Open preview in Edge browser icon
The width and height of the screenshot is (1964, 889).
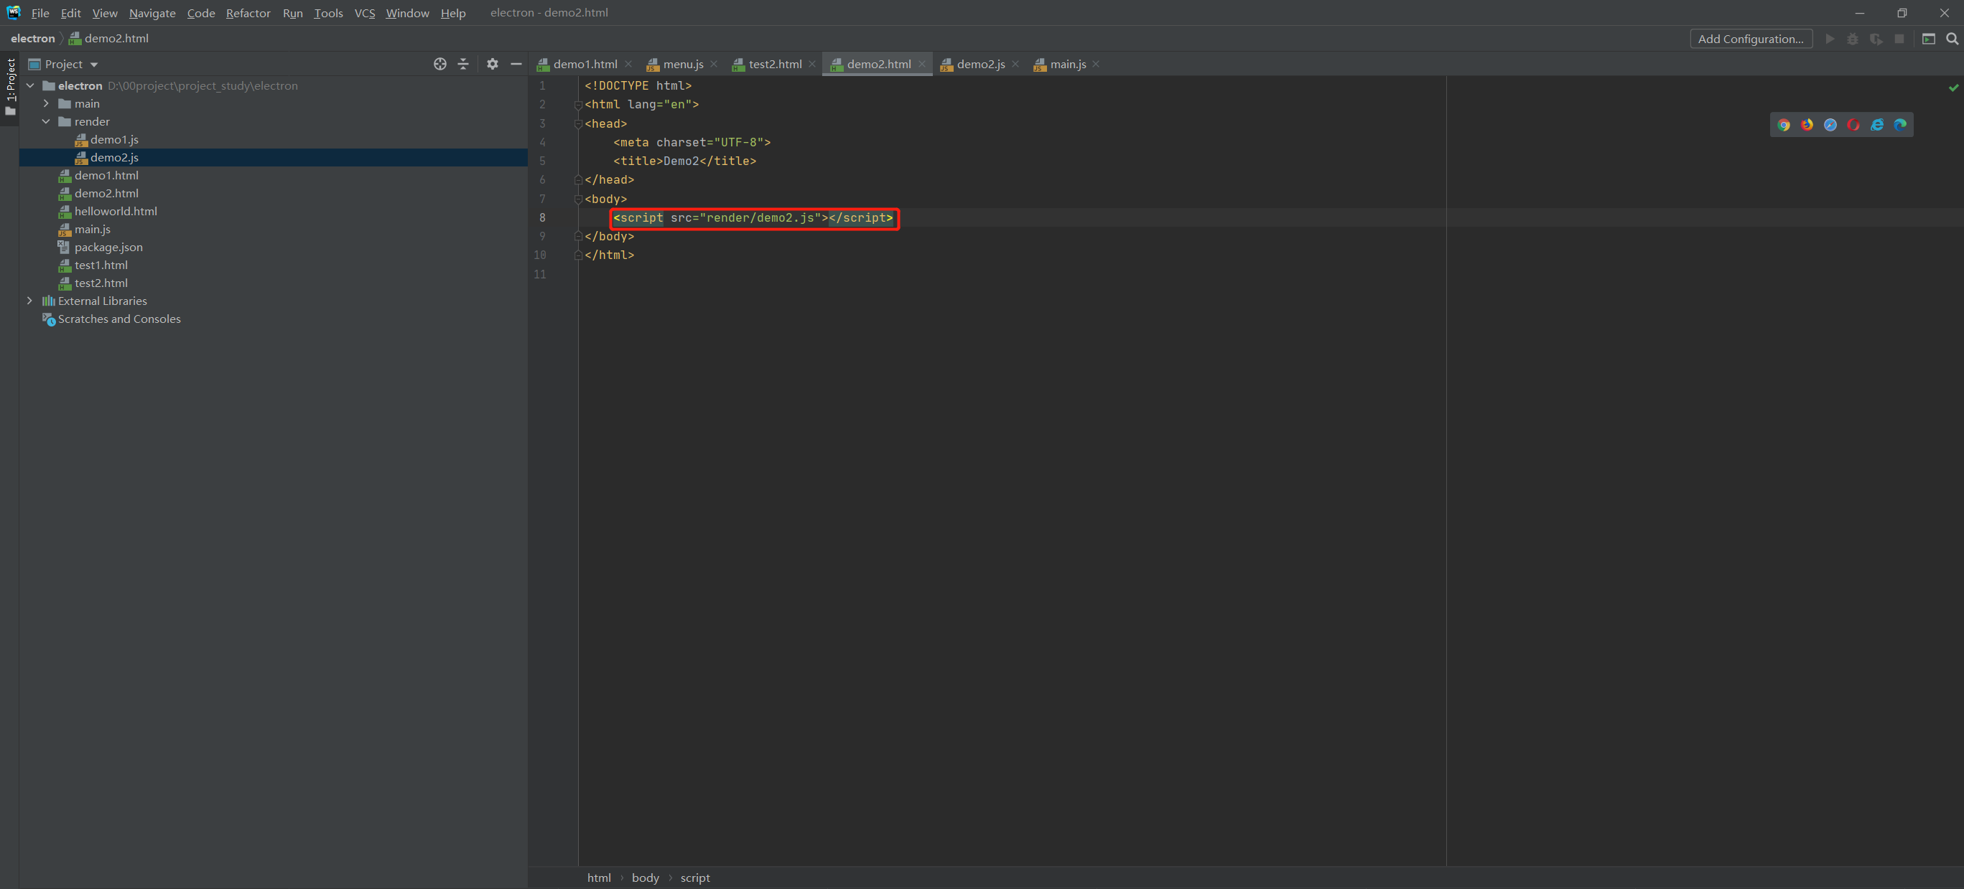coord(1900,125)
